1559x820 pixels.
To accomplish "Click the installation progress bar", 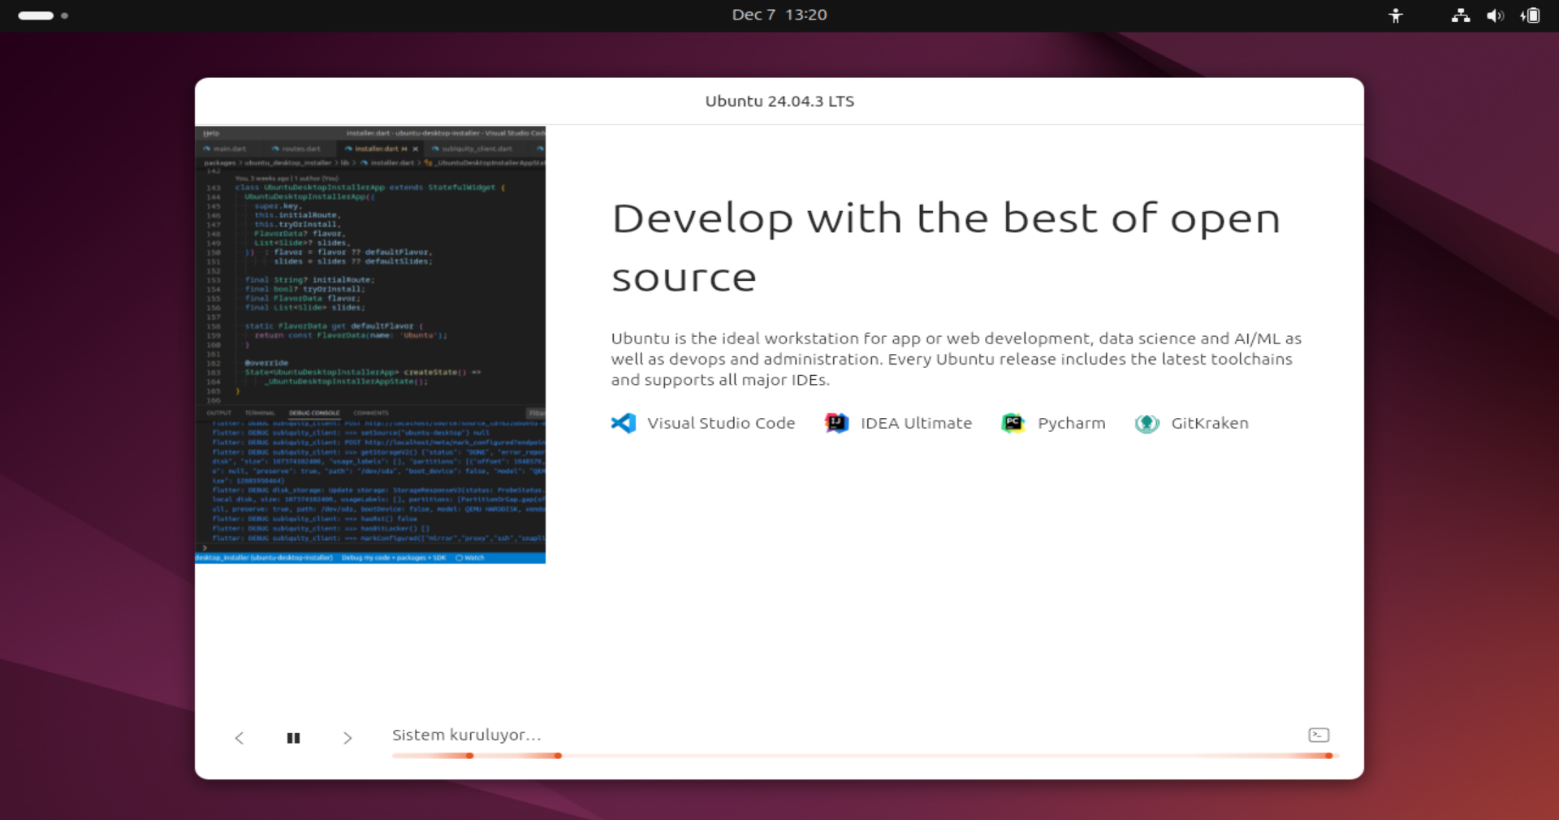I will click(x=864, y=756).
